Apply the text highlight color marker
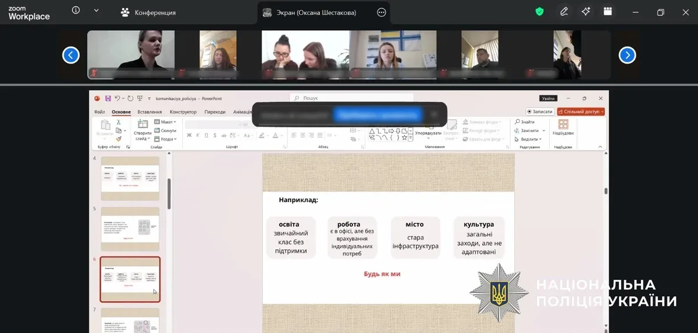 coord(261,135)
